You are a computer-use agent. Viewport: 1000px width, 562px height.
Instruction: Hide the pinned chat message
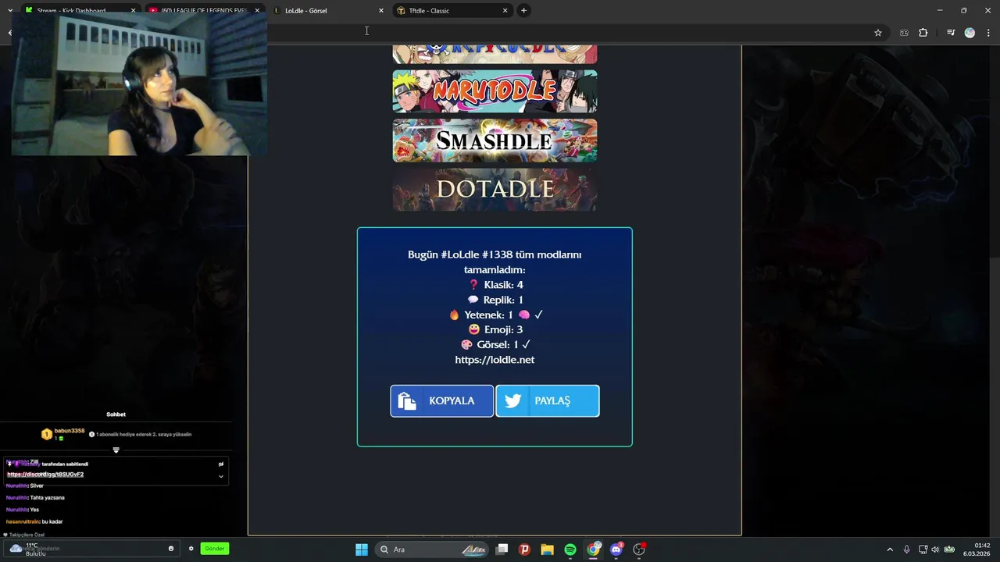click(x=221, y=464)
